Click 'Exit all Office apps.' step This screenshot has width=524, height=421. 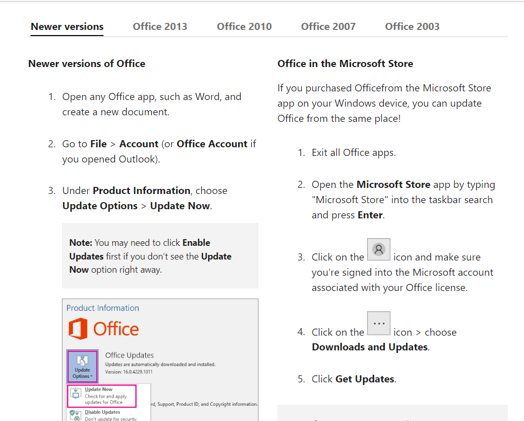click(353, 152)
